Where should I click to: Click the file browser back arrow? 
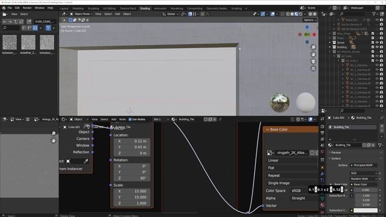(4, 22)
